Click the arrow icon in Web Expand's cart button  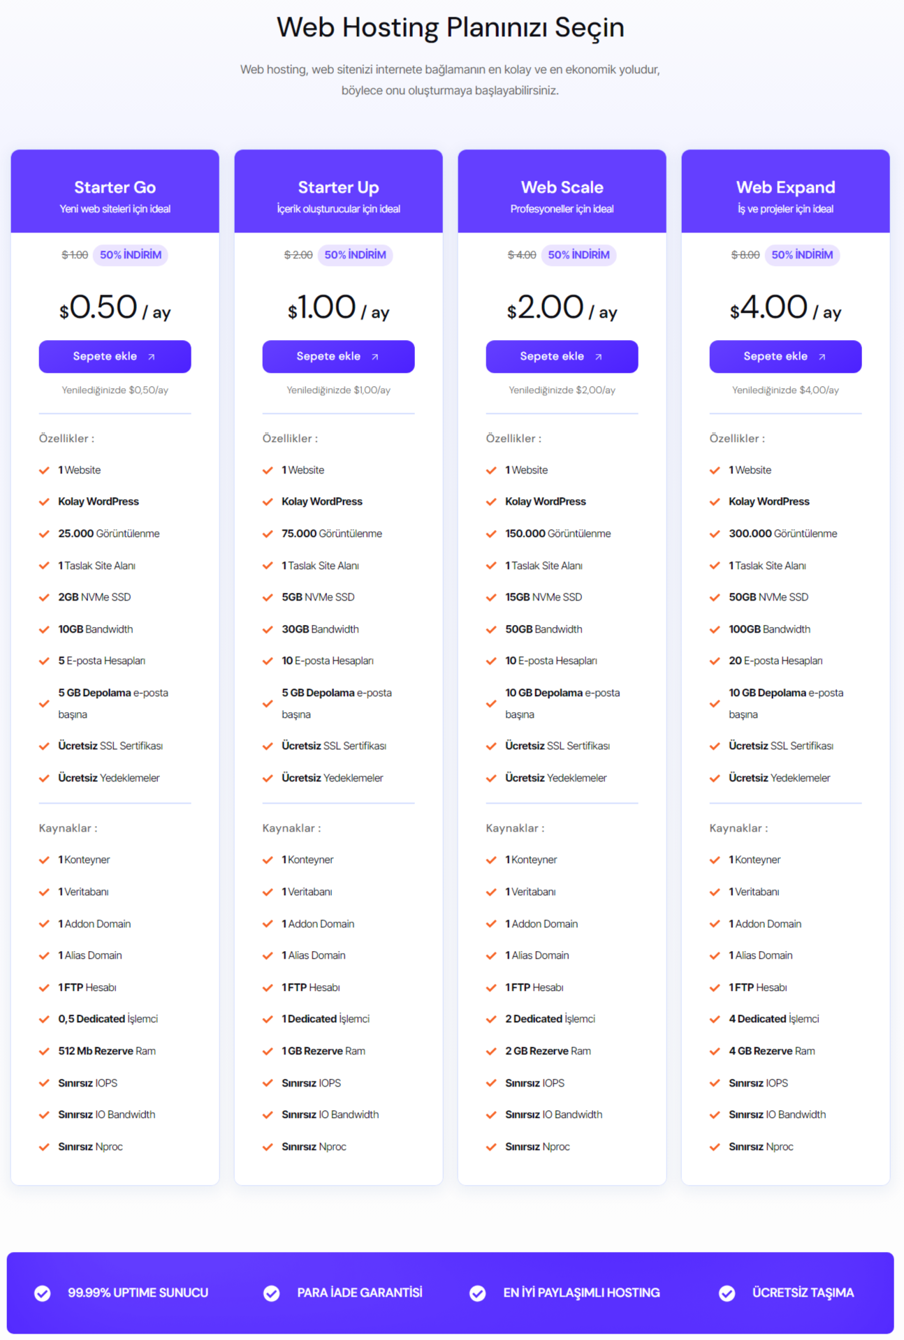[x=822, y=357]
